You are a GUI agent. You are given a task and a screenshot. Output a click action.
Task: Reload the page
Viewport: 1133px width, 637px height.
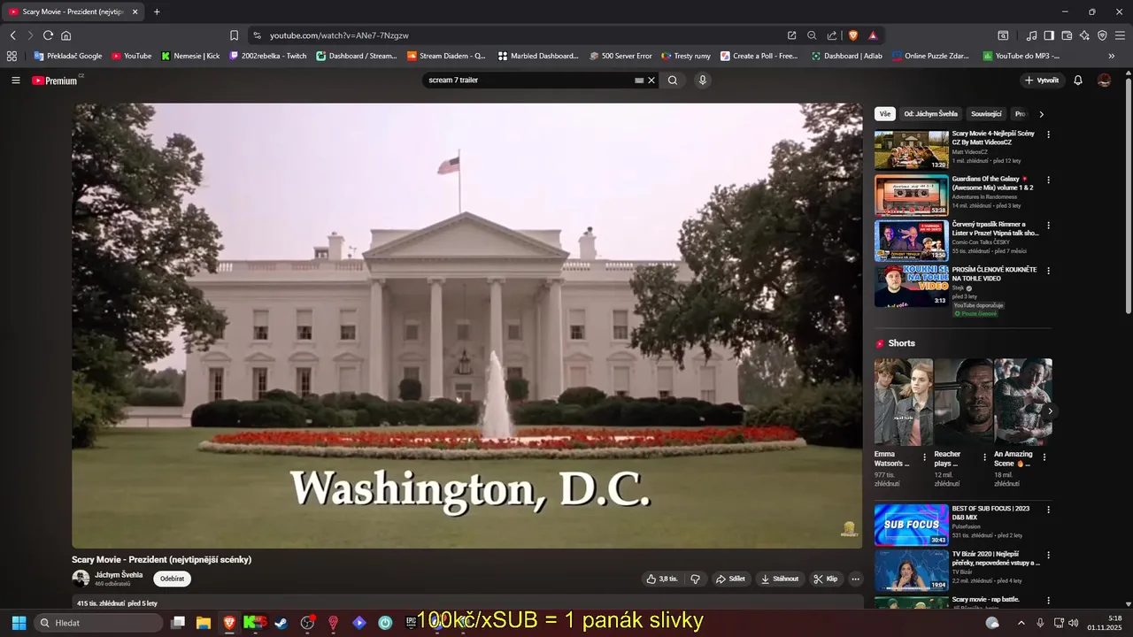48,35
